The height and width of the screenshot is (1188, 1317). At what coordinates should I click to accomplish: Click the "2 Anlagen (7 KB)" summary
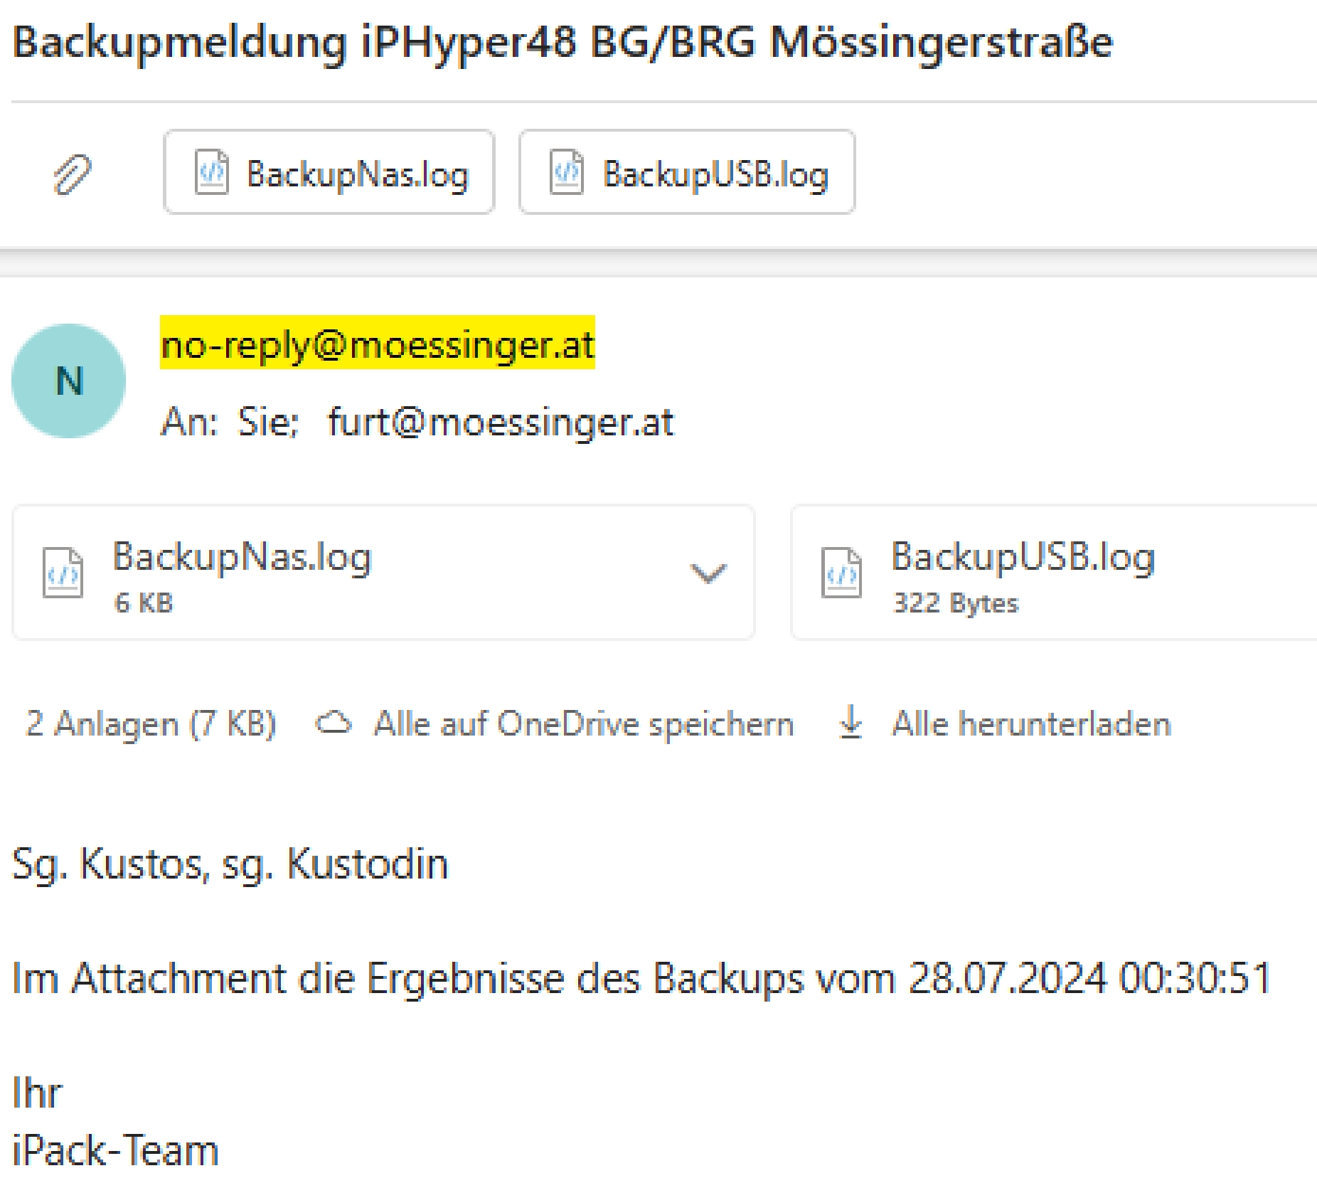click(151, 724)
